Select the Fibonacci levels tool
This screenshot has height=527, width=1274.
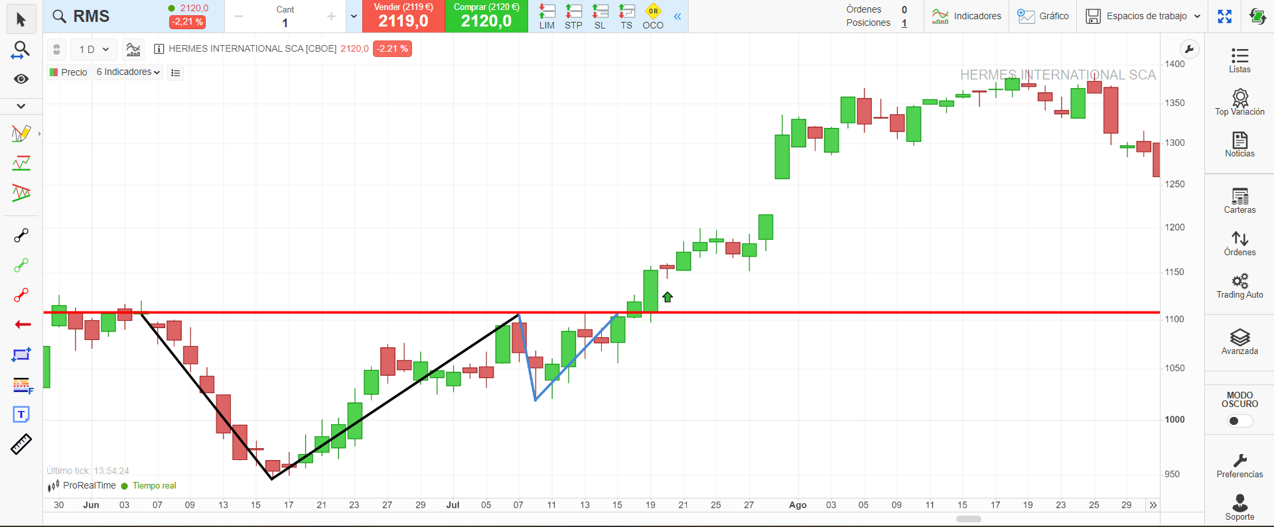coord(22,384)
